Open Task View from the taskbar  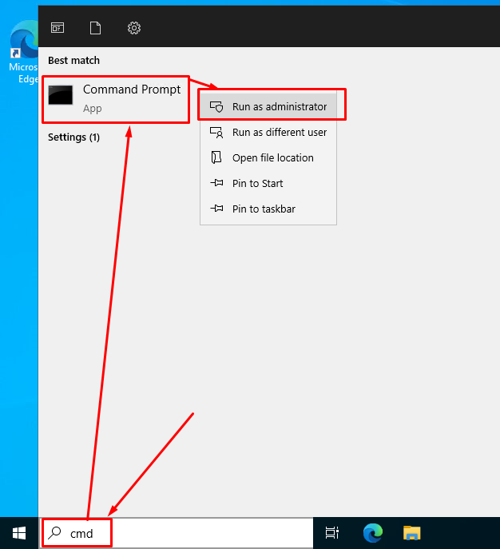pos(331,533)
